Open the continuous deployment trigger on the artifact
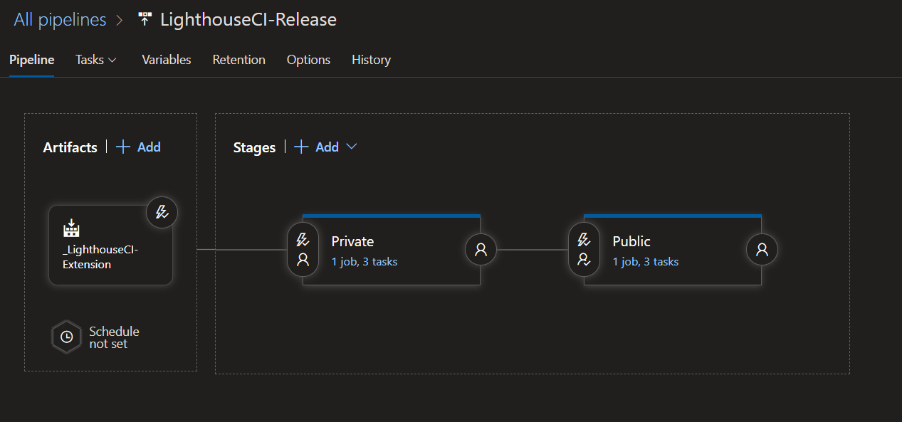 (162, 212)
